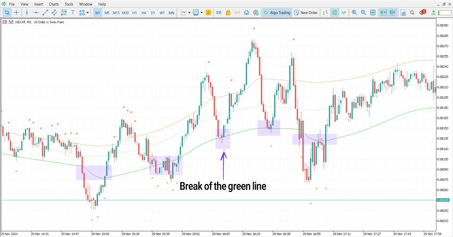This screenshot has height=237, width=453.
Task: Open the Charts menu
Action: pyautogui.click(x=54, y=4)
